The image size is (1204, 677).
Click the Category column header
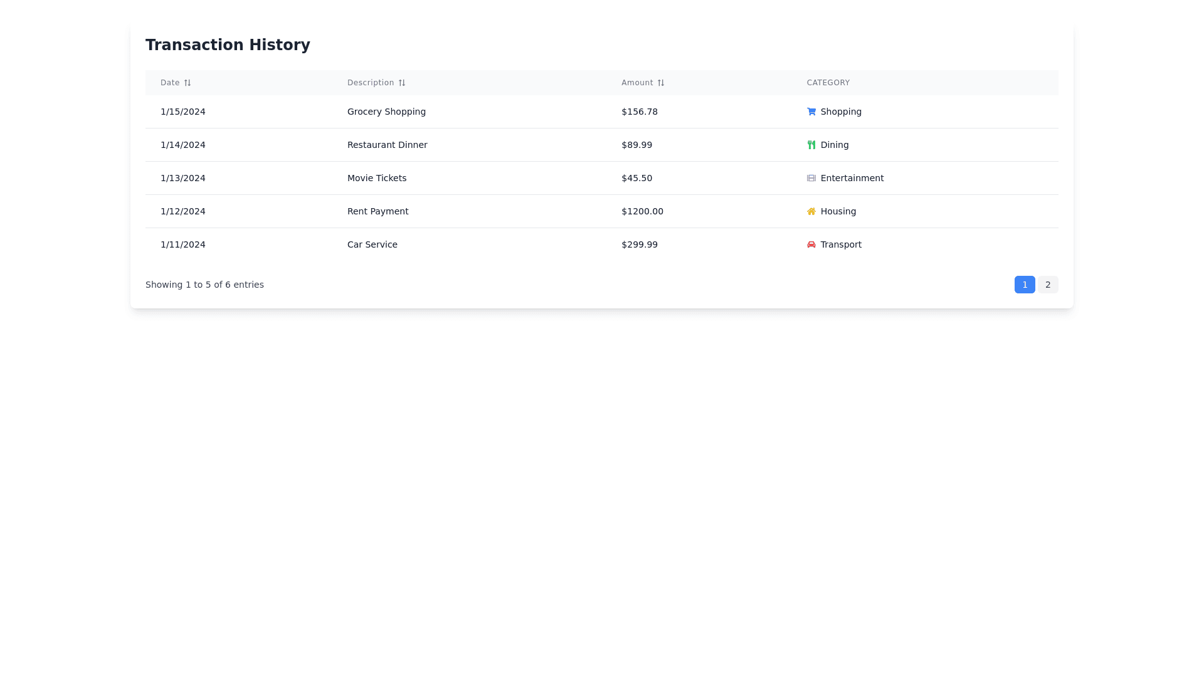coord(828,83)
